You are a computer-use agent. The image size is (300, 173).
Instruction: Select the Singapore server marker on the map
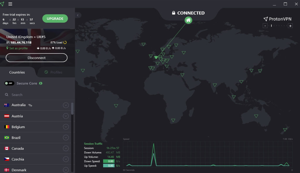[234, 97]
